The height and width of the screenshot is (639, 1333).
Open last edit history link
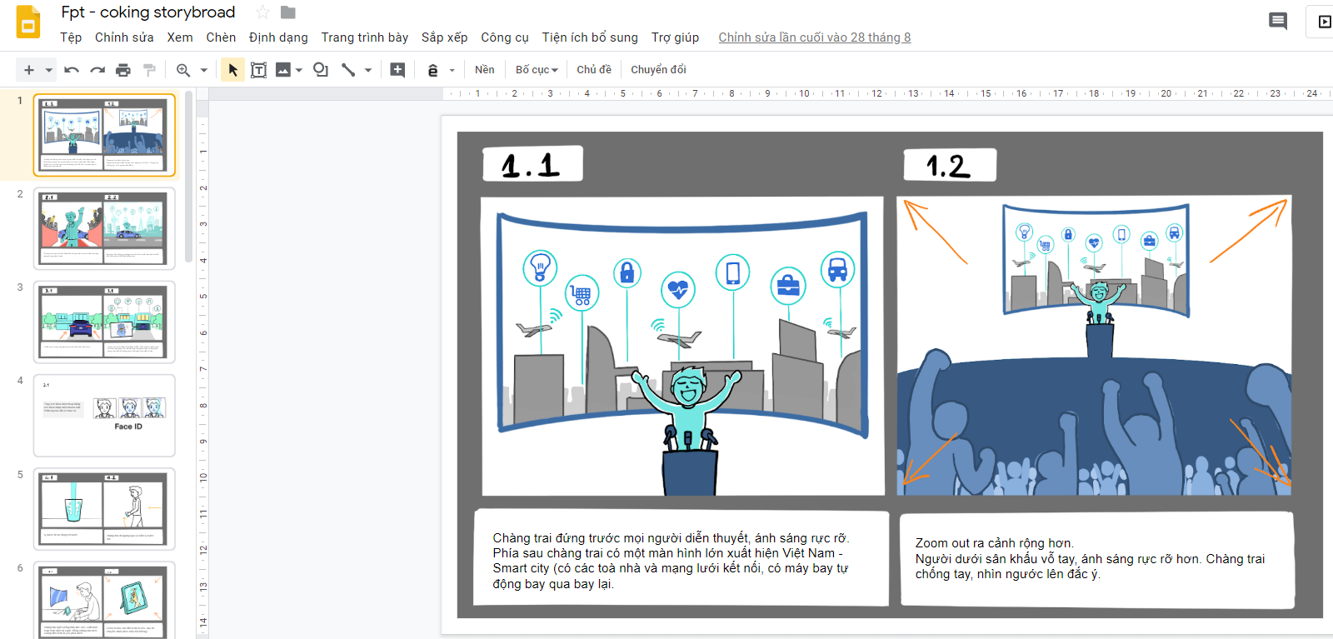coord(815,37)
